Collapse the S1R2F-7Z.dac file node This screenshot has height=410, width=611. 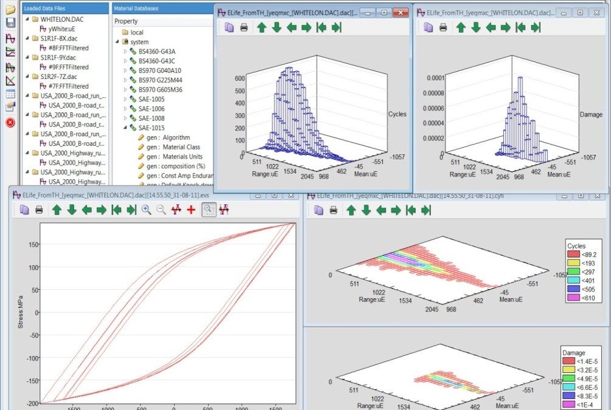27,77
